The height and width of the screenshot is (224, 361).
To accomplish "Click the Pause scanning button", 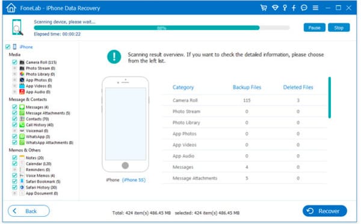I will [314, 28].
